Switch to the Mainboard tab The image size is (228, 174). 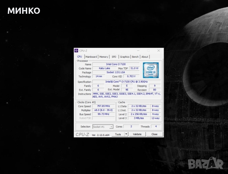[x=91, y=57]
